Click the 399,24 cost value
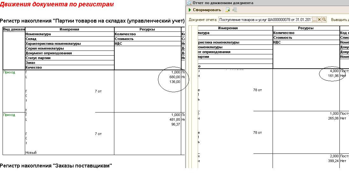Screen dimensions: 349x177 click(333, 161)
